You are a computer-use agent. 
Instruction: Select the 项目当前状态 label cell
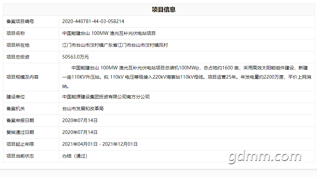31,156
